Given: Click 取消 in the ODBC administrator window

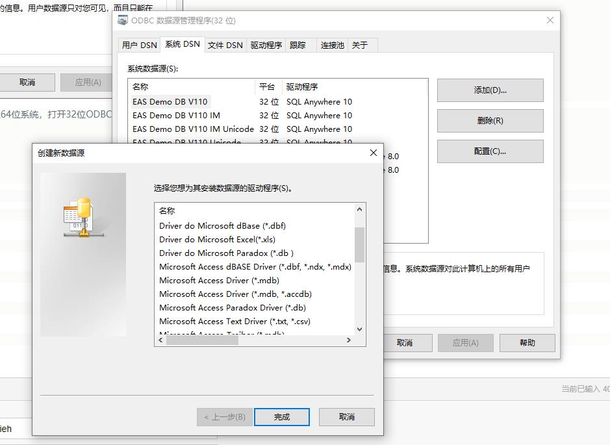Looking at the screenshot, I should pos(405,343).
